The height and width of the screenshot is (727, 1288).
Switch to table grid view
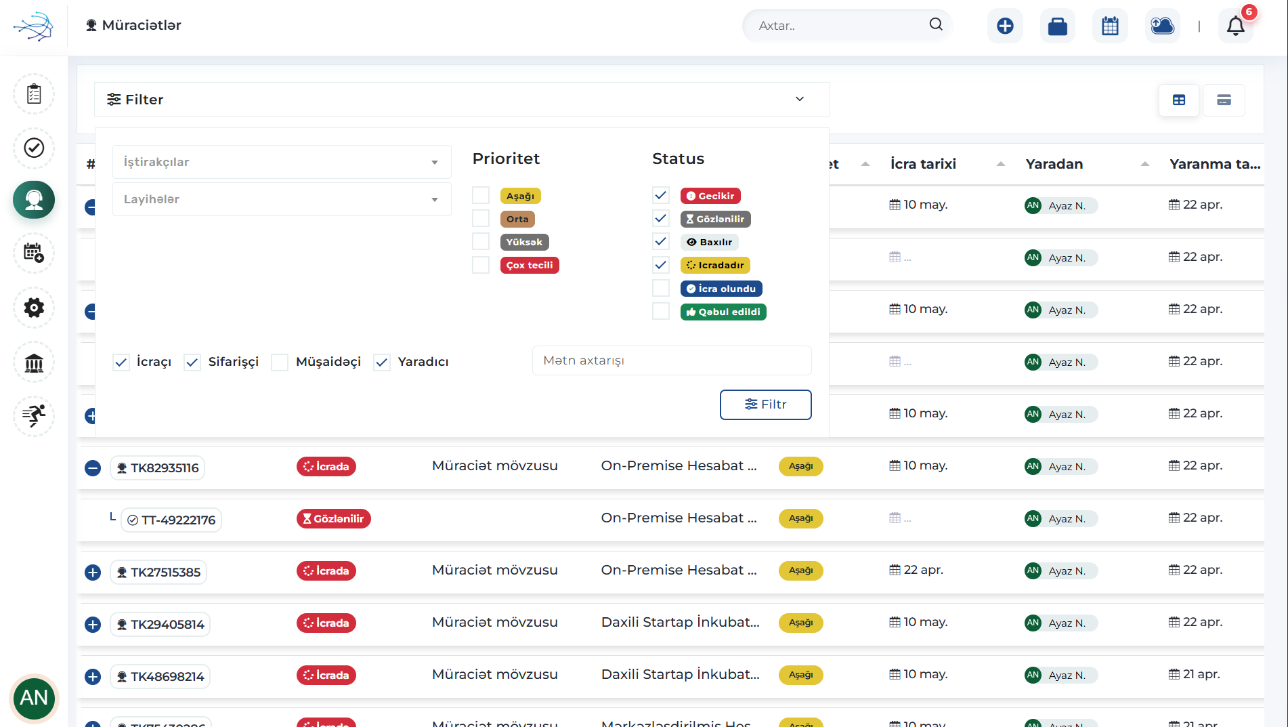coord(1179,100)
